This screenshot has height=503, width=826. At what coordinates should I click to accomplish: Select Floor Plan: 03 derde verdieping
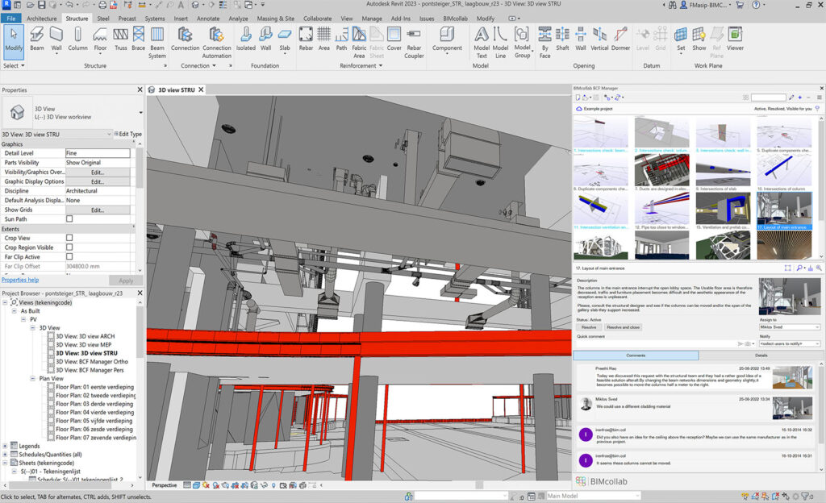pyautogui.click(x=94, y=404)
